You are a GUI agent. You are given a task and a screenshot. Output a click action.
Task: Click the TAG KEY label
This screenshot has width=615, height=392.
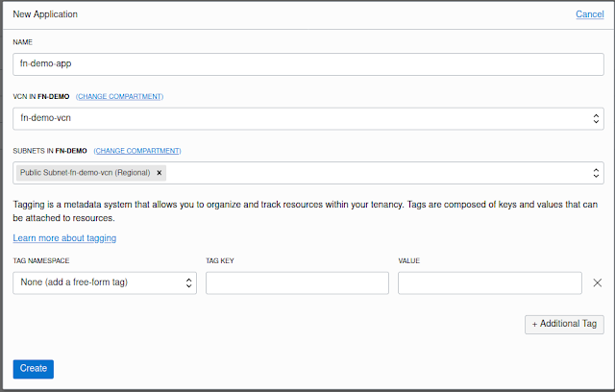point(220,260)
